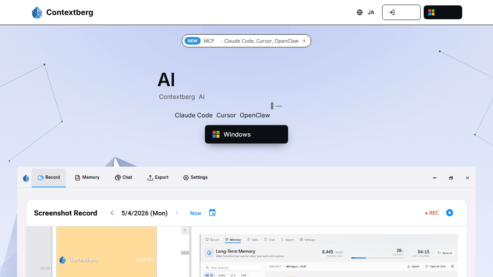The width and height of the screenshot is (493, 277).
Task: Click the timeline scroll-up arrow
Action: [x=185, y=231]
